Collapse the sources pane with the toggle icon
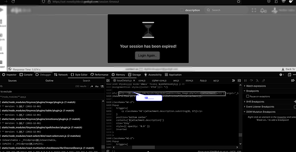The width and height of the screenshot is (296, 152). [x=108, y=81]
